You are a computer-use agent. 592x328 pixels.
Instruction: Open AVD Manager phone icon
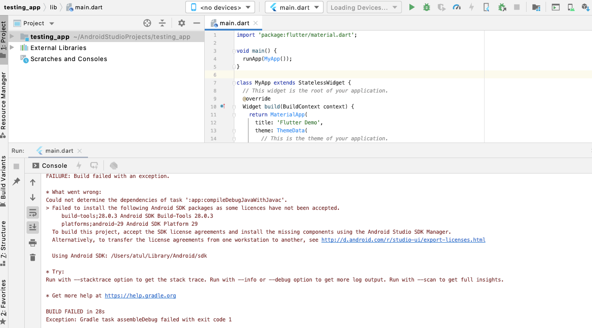[571, 7]
